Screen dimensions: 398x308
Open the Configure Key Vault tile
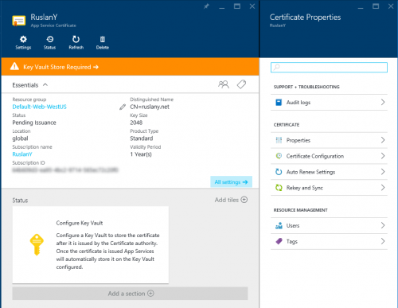(x=90, y=245)
